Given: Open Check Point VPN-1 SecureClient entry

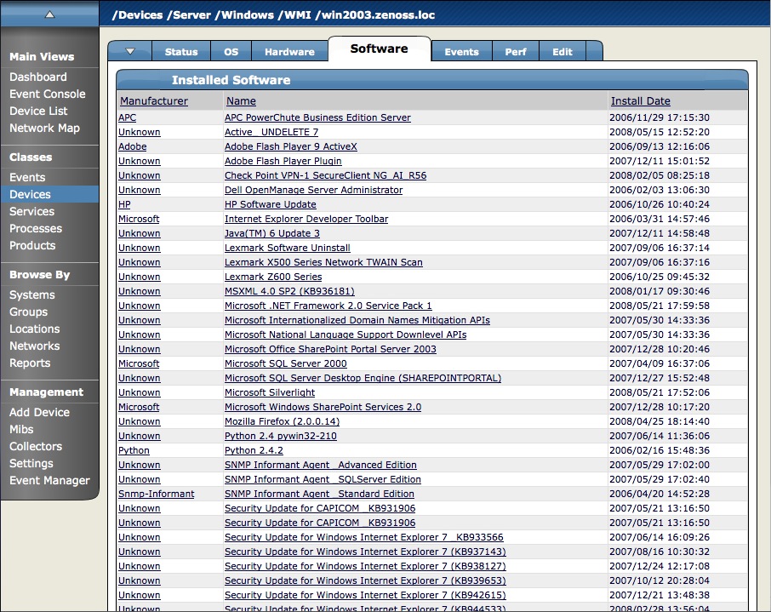Looking at the screenshot, I should pos(326,175).
